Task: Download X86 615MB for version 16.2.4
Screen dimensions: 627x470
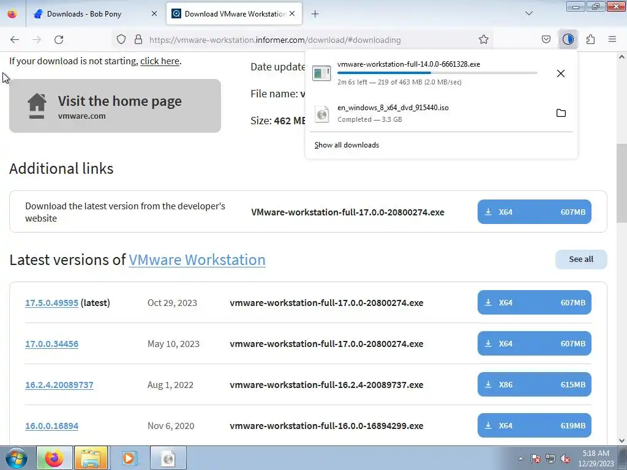Action: (x=534, y=384)
